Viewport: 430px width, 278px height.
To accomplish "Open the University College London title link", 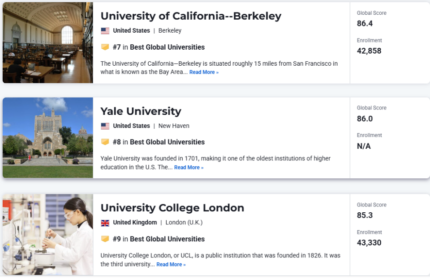I will (x=172, y=208).
